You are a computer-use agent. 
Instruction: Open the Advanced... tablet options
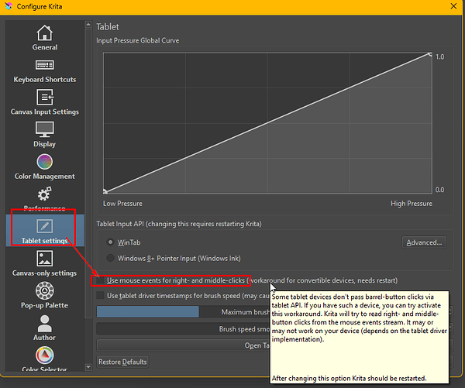(x=424, y=242)
